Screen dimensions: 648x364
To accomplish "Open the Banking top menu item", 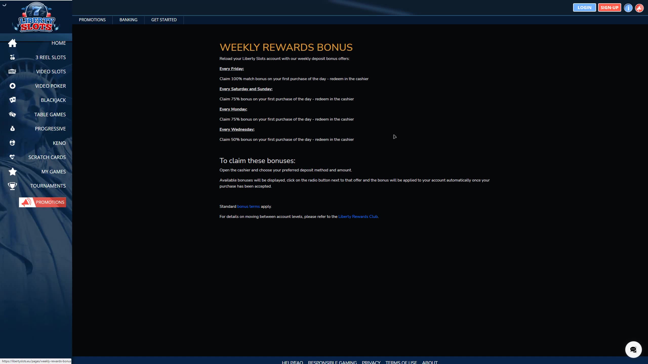I will click(x=128, y=20).
